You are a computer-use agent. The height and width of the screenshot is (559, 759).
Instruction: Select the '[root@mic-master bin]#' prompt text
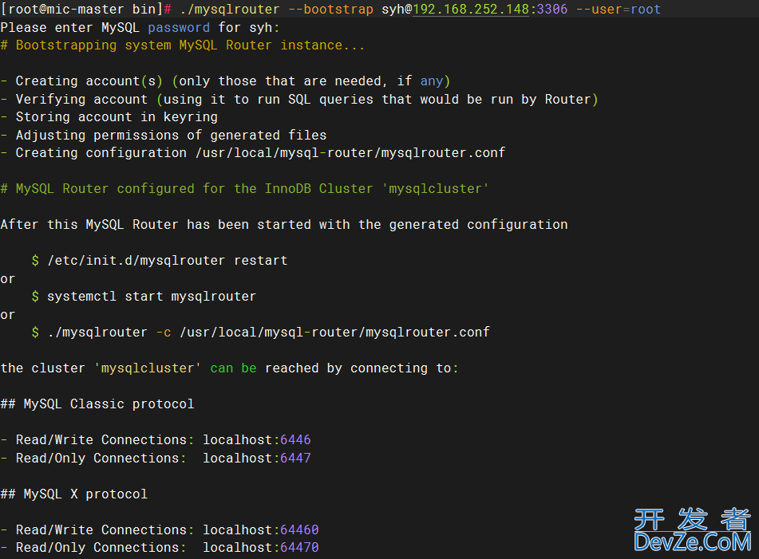pos(86,10)
